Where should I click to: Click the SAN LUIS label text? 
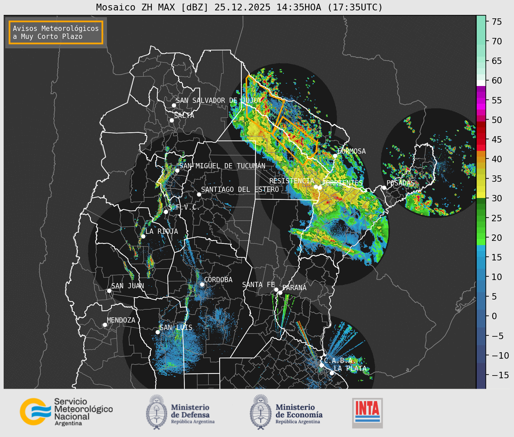pyautogui.click(x=176, y=327)
